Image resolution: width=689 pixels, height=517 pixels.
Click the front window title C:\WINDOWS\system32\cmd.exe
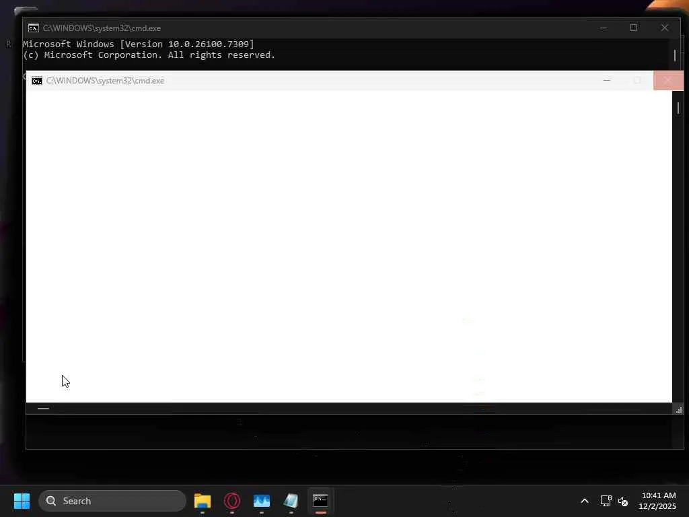click(105, 81)
